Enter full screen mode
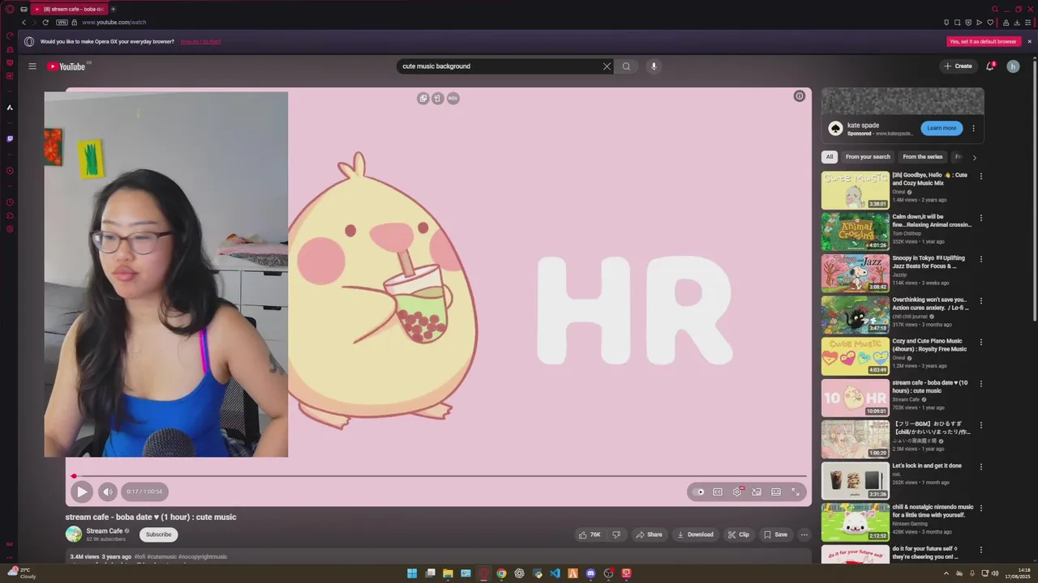Screen dimensions: 1038x583 pos(796,492)
